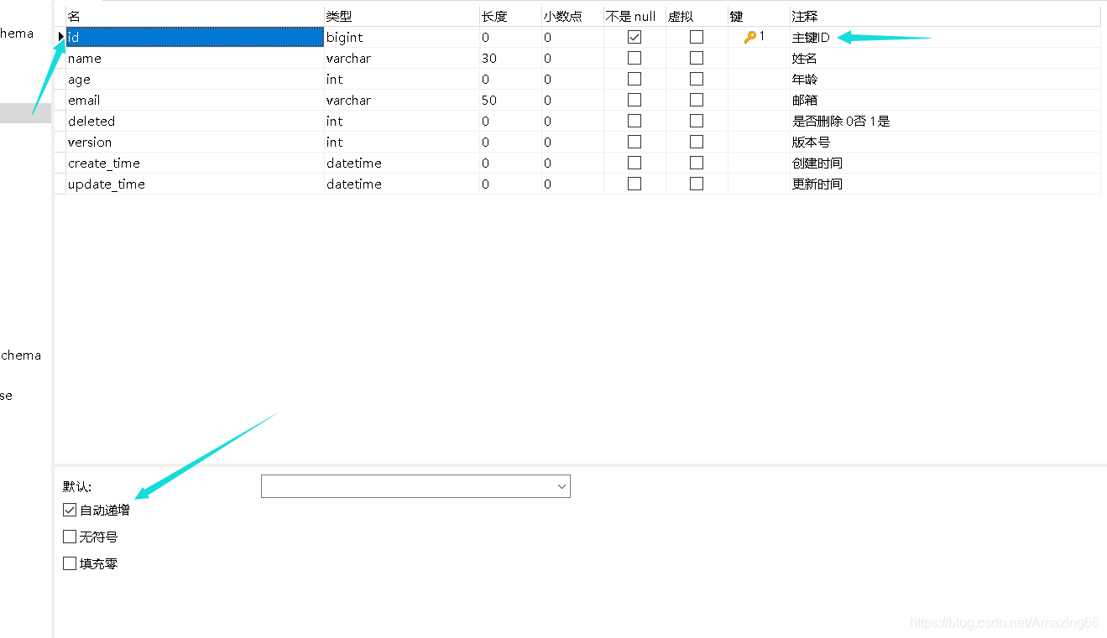Image resolution: width=1107 pixels, height=638 pixels.
Task: Select the create_time field name cell
Action: (195, 163)
